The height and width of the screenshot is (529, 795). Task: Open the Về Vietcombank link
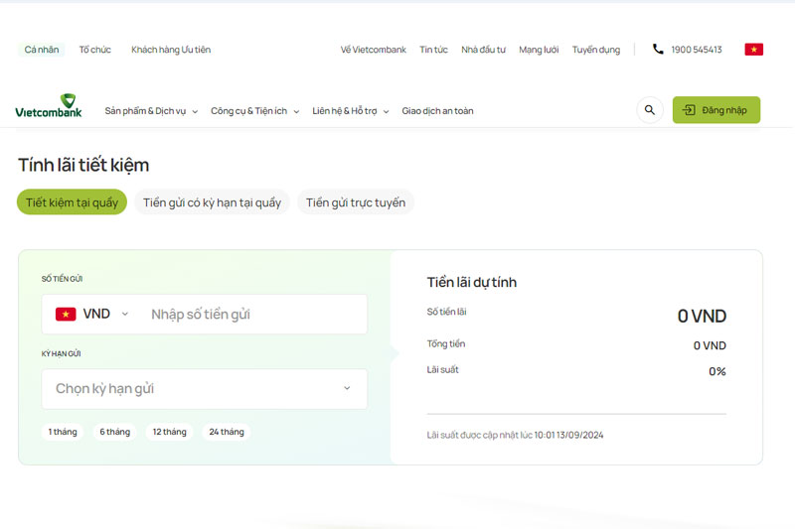point(374,50)
